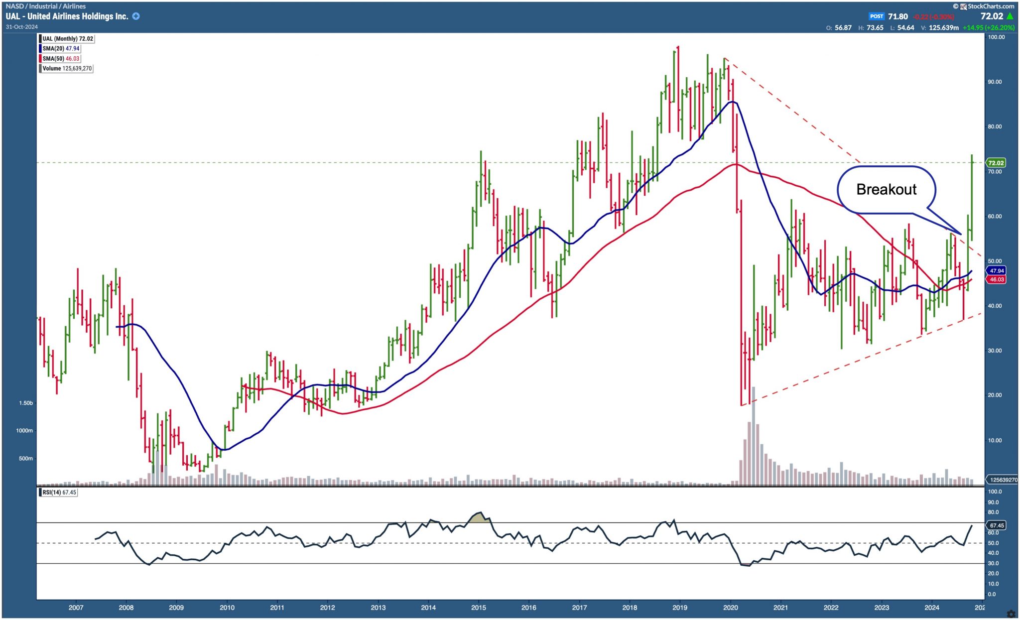Click the UAL - United Airlines Holdings Inc. title
Screen dimensions: 1020x620
click(67, 16)
